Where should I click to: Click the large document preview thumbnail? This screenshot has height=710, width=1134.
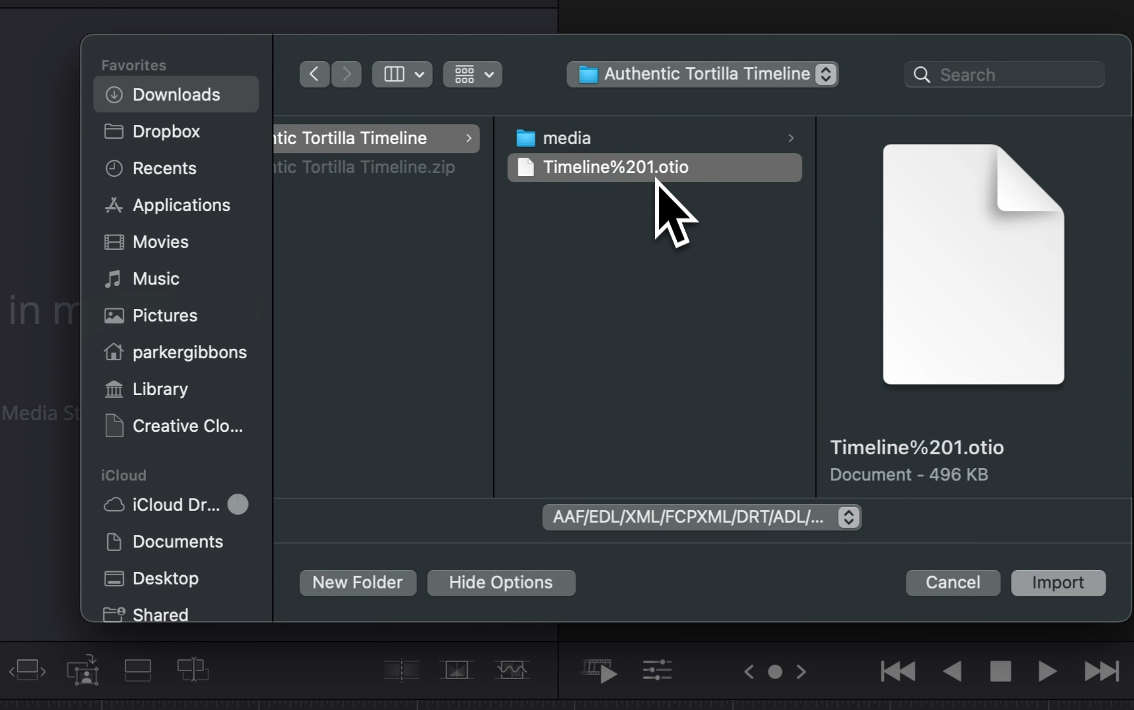[x=974, y=264]
